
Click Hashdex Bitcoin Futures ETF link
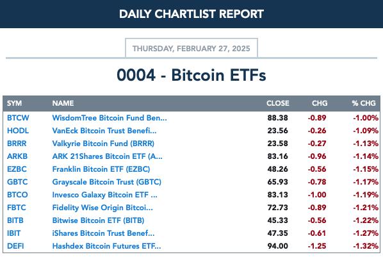pyautogui.click(x=106, y=246)
